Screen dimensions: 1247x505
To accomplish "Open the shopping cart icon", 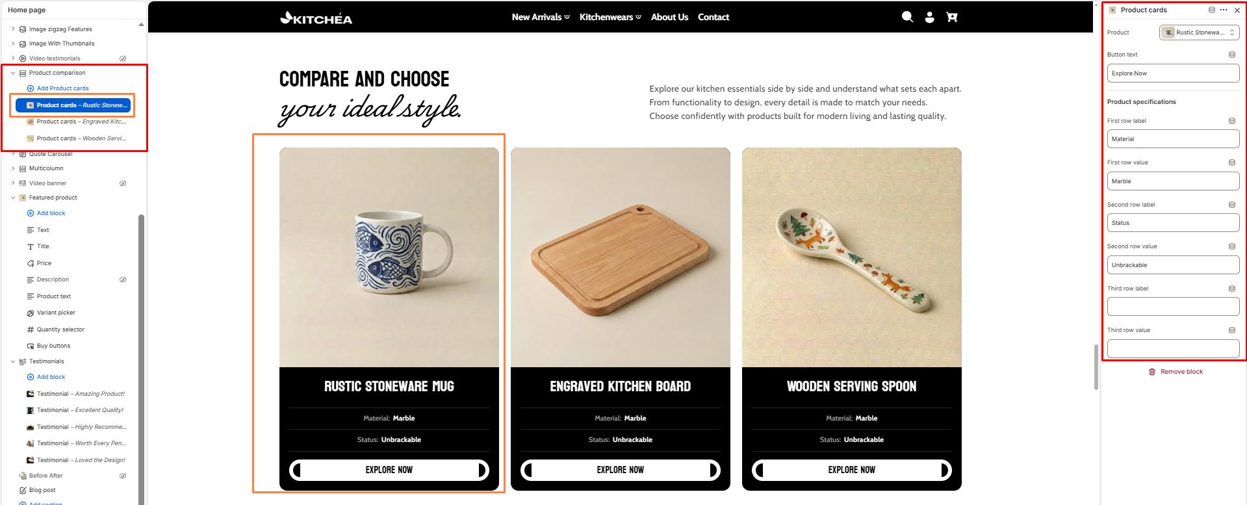I will pyautogui.click(x=952, y=17).
